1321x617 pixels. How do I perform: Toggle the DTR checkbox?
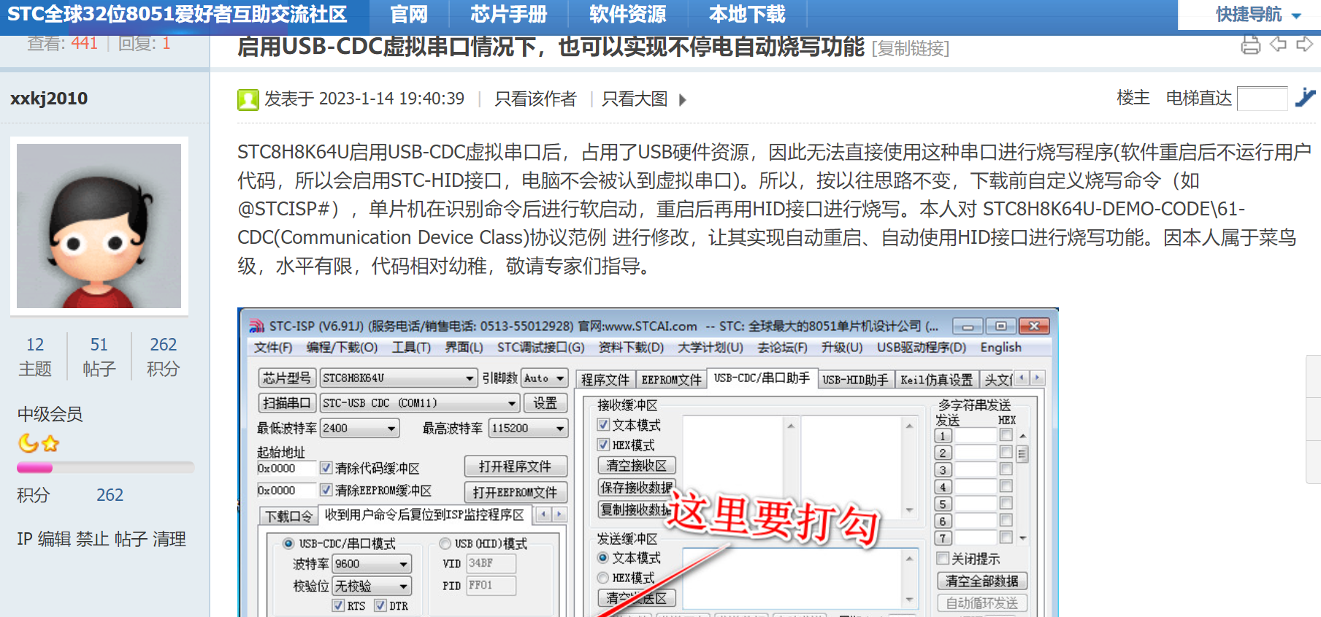pyautogui.click(x=380, y=605)
